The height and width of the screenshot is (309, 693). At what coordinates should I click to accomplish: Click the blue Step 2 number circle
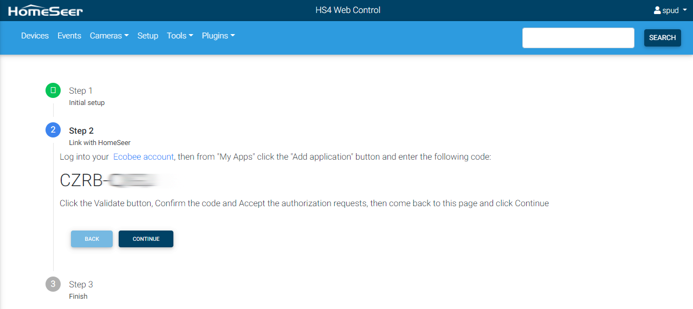53,130
